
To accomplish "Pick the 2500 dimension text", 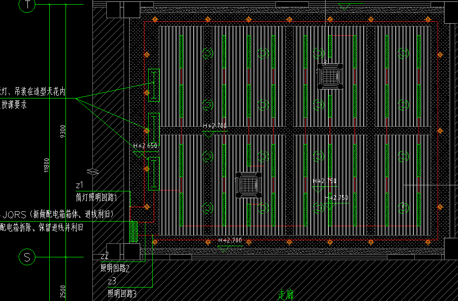I will (x=63, y=292).
